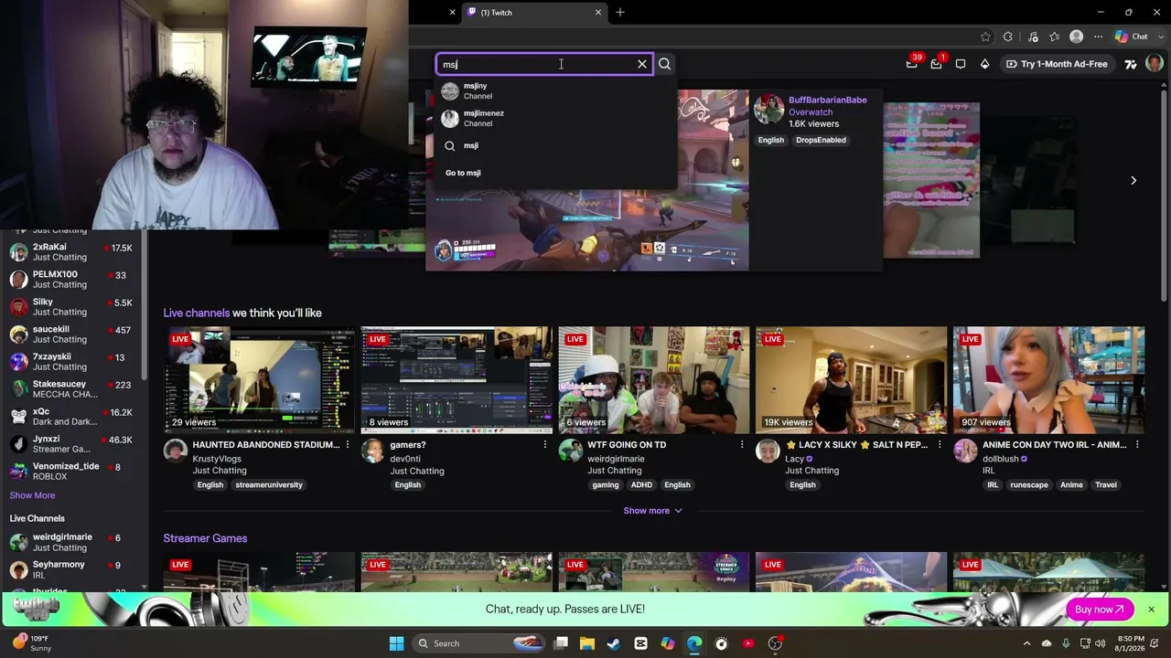Open File Explorer from the taskbar
The image size is (1171, 658).
pyautogui.click(x=586, y=643)
